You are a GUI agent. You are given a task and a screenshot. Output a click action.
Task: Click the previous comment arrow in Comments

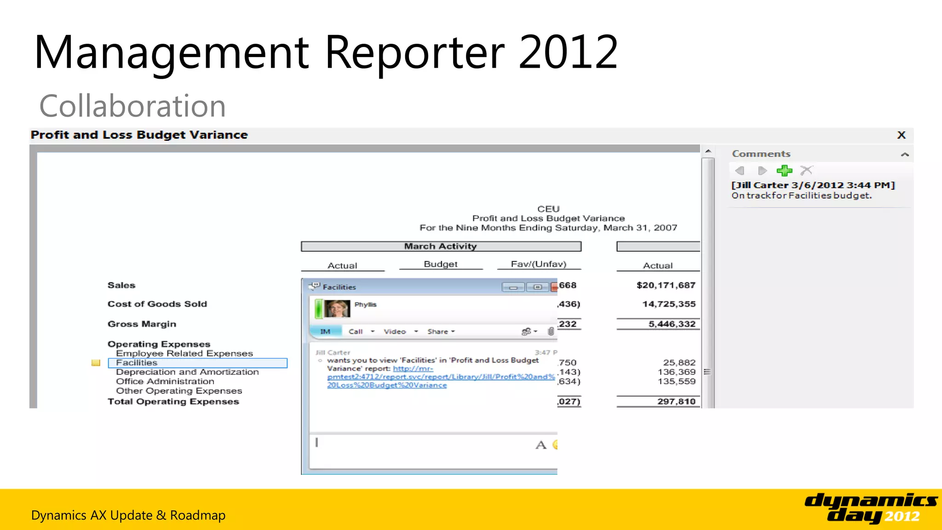(x=740, y=171)
